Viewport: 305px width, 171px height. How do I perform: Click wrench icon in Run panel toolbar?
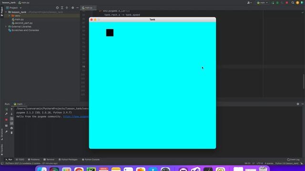pos(6,114)
